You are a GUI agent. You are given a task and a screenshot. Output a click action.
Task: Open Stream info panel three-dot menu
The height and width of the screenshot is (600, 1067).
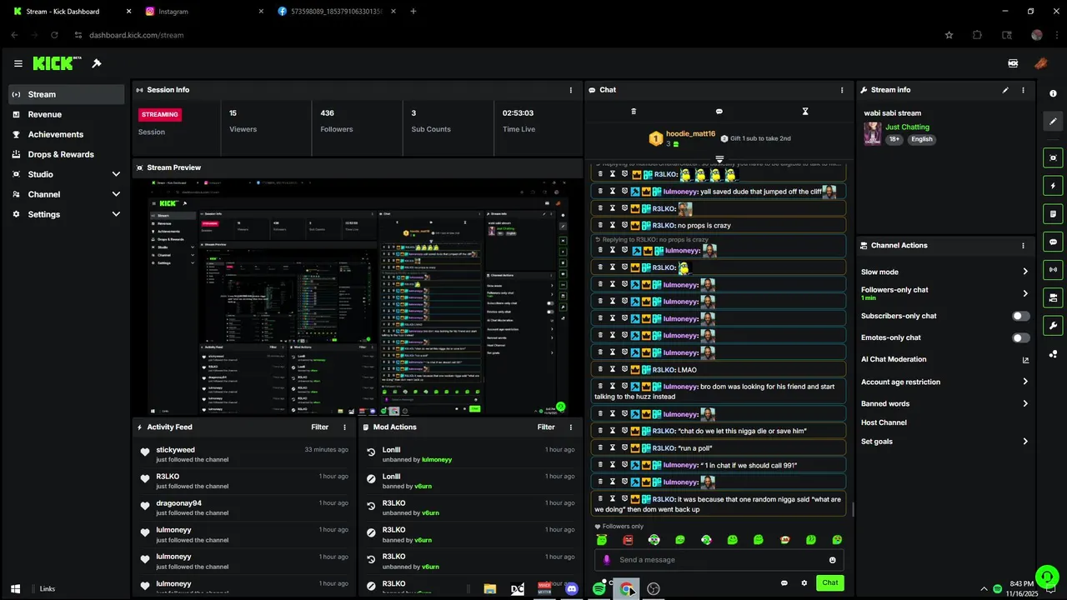[x=1023, y=90]
